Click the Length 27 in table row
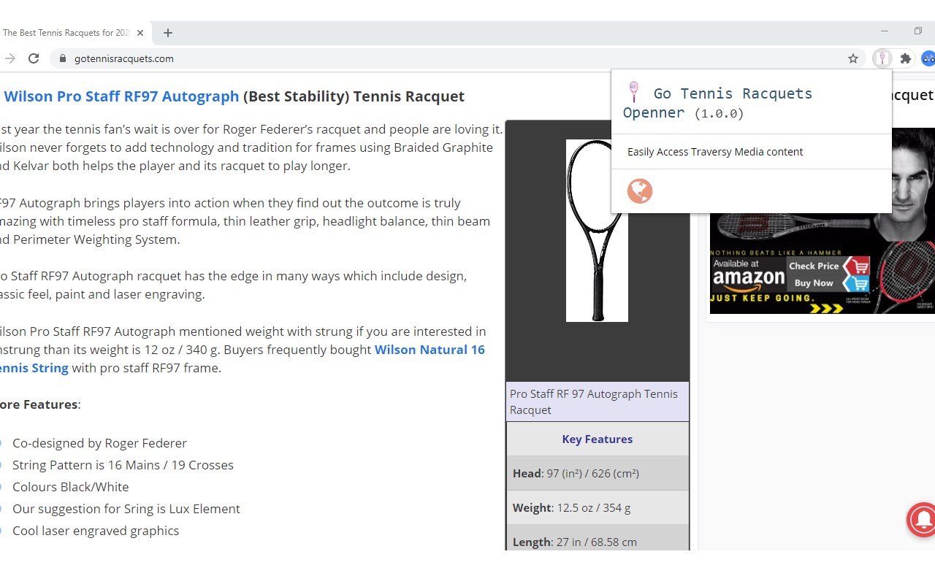Image resolution: width=935 pixels, height=584 pixels. pyautogui.click(x=598, y=538)
